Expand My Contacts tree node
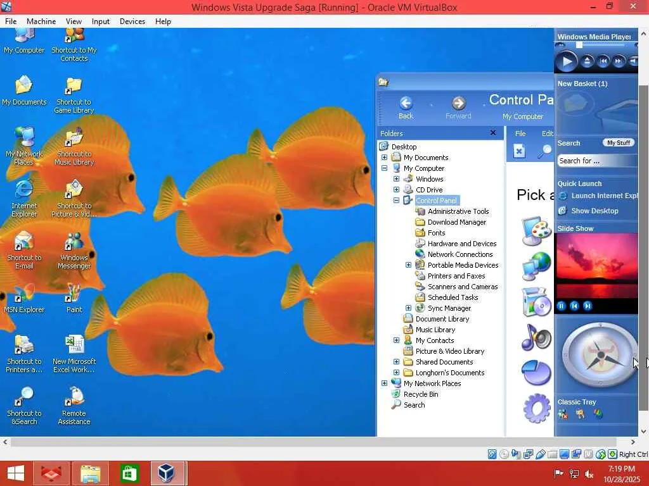The image size is (649, 486). (396, 340)
